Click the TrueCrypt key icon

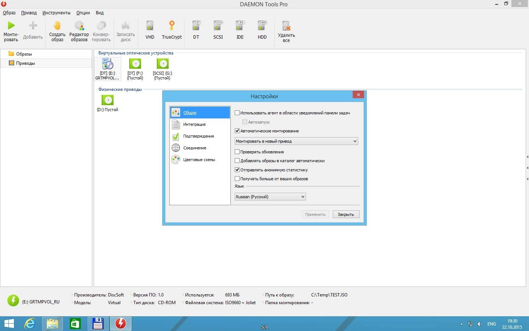click(172, 30)
